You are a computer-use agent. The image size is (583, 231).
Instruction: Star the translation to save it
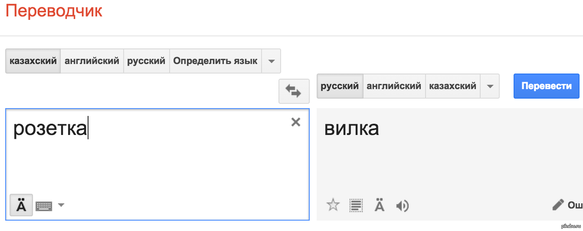pyautogui.click(x=333, y=205)
